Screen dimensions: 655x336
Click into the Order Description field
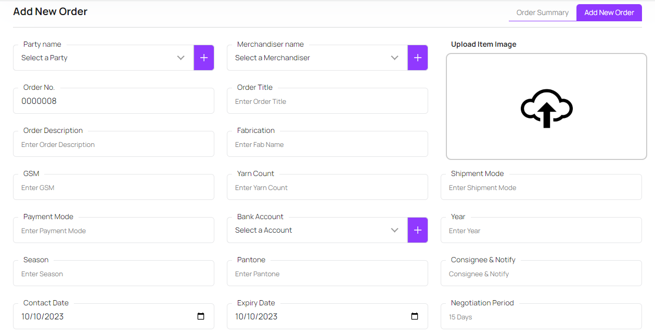[113, 144]
